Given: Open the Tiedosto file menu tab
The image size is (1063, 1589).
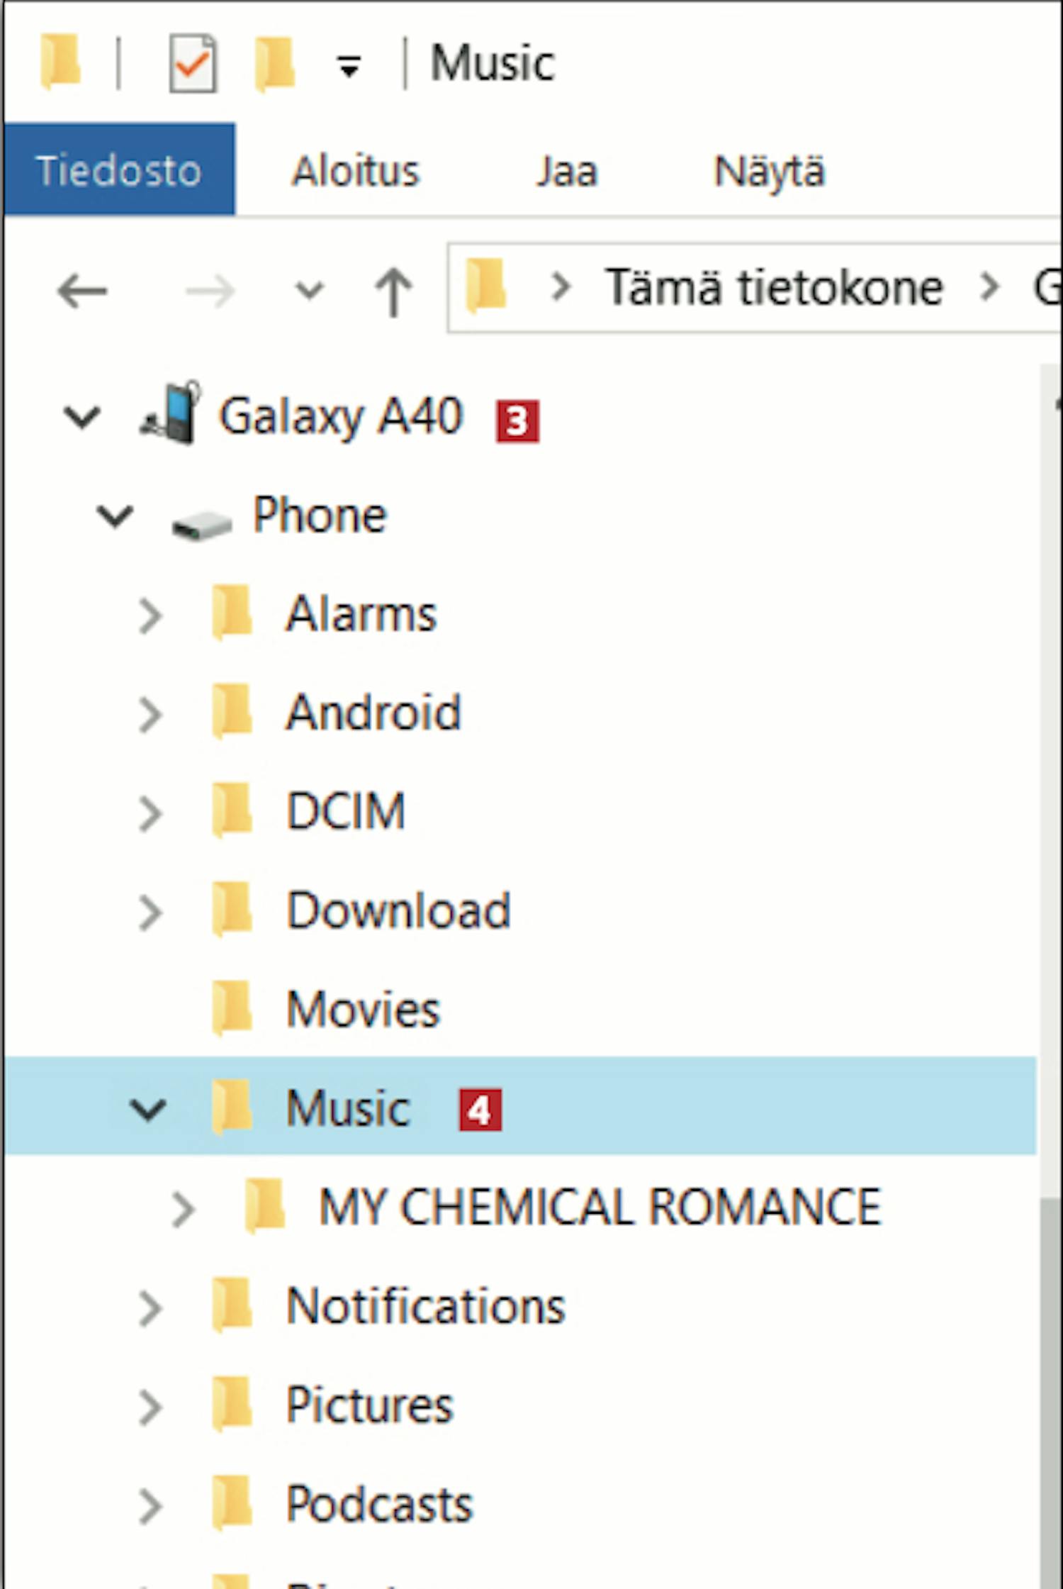Looking at the screenshot, I should tap(119, 170).
